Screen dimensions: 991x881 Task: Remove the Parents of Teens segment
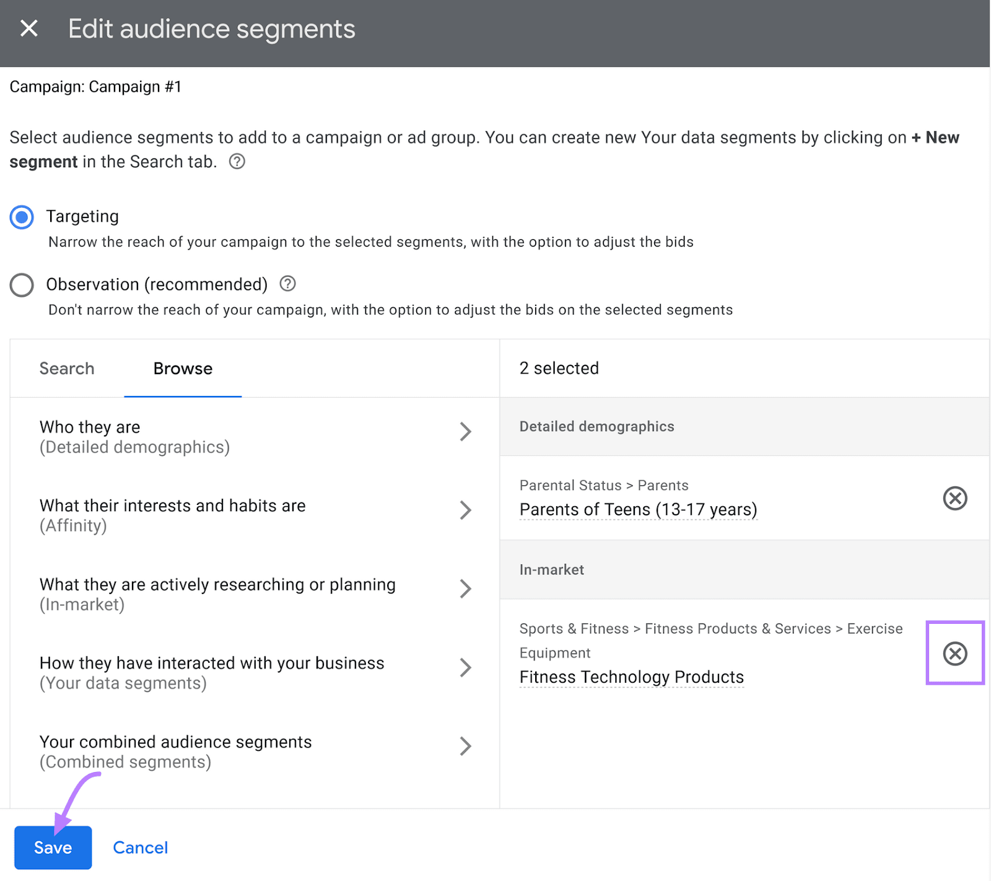[x=954, y=499]
